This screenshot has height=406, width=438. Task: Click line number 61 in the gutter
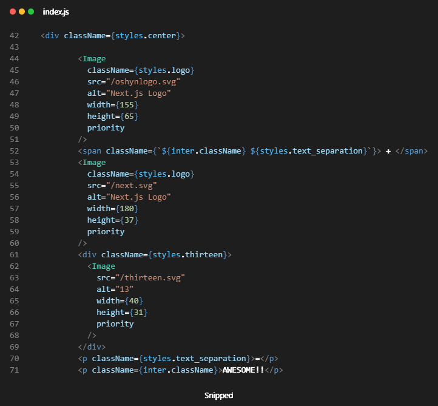14,255
